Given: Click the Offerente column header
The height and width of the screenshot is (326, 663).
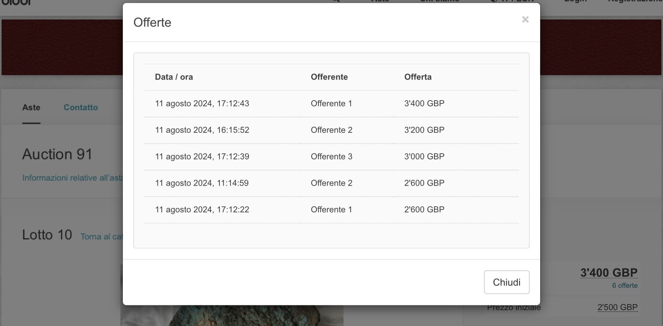Looking at the screenshot, I should click(x=329, y=77).
